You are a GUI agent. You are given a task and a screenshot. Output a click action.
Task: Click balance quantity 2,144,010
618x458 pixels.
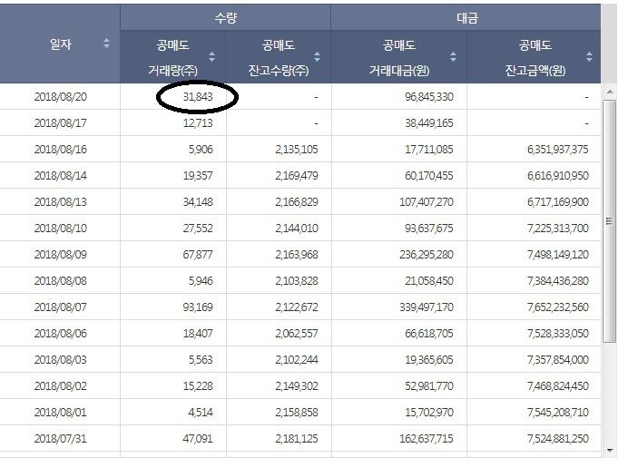[x=297, y=229]
